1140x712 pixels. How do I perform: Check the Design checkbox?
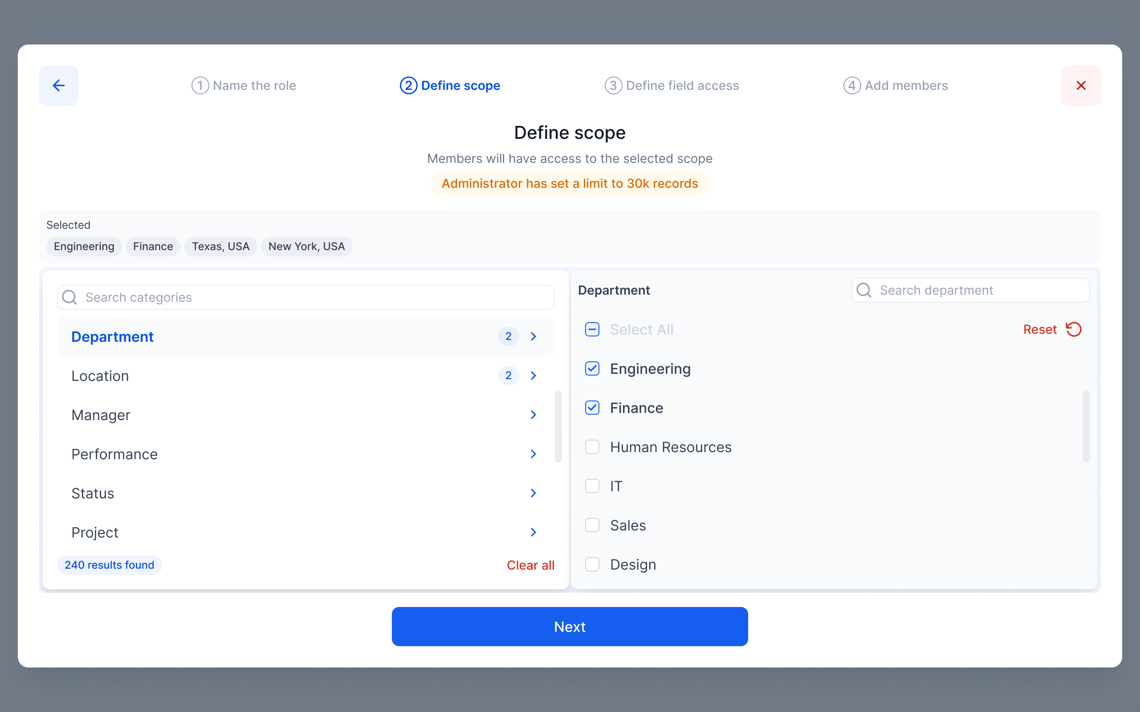point(592,564)
